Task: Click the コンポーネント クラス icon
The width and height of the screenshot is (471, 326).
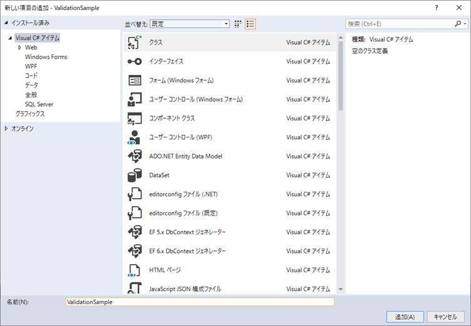Action: (x=134, y=118)
